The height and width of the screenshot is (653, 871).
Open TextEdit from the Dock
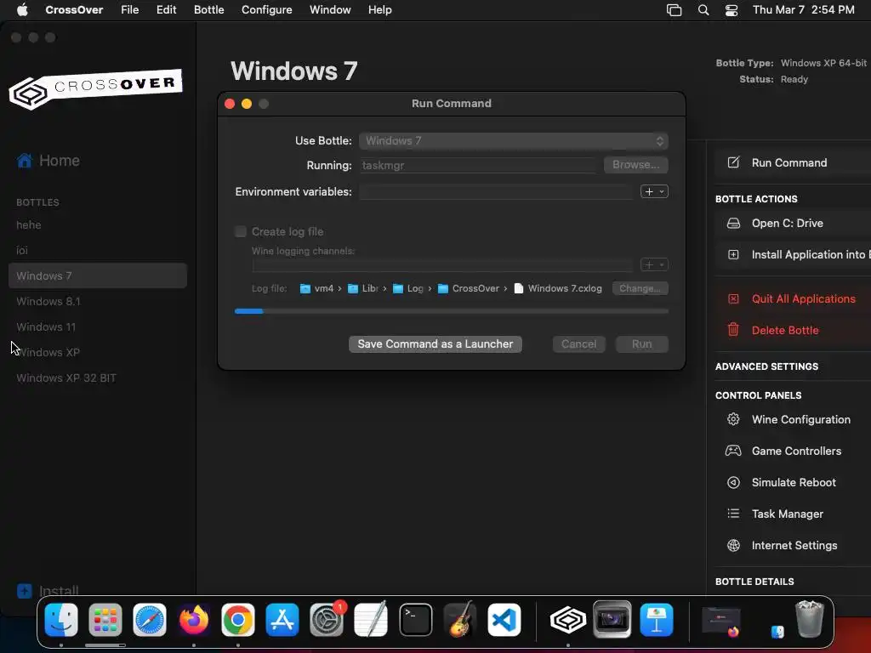click(x=371, y=620)
